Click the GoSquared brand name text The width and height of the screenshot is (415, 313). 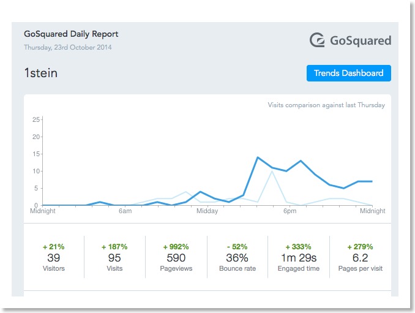pos(361,41)
